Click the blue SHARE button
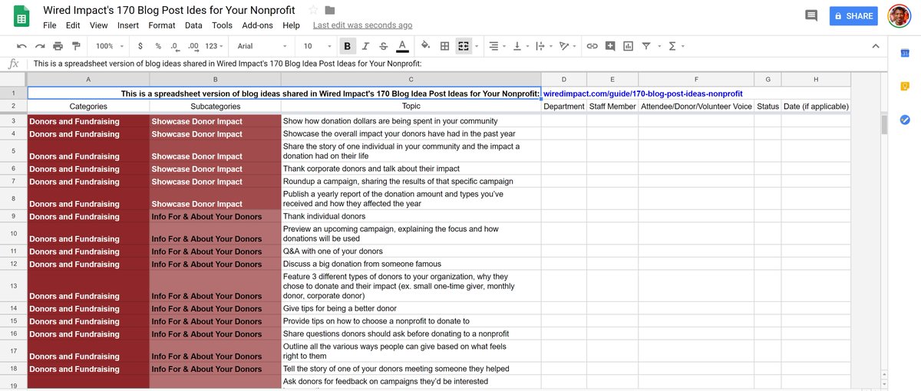 pyautogui.click(x=853, y=16)
